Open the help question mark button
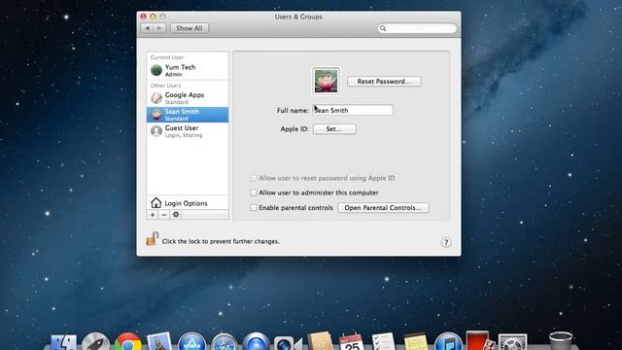This screenshot has width=622, height=350. [x=446, y=242]
